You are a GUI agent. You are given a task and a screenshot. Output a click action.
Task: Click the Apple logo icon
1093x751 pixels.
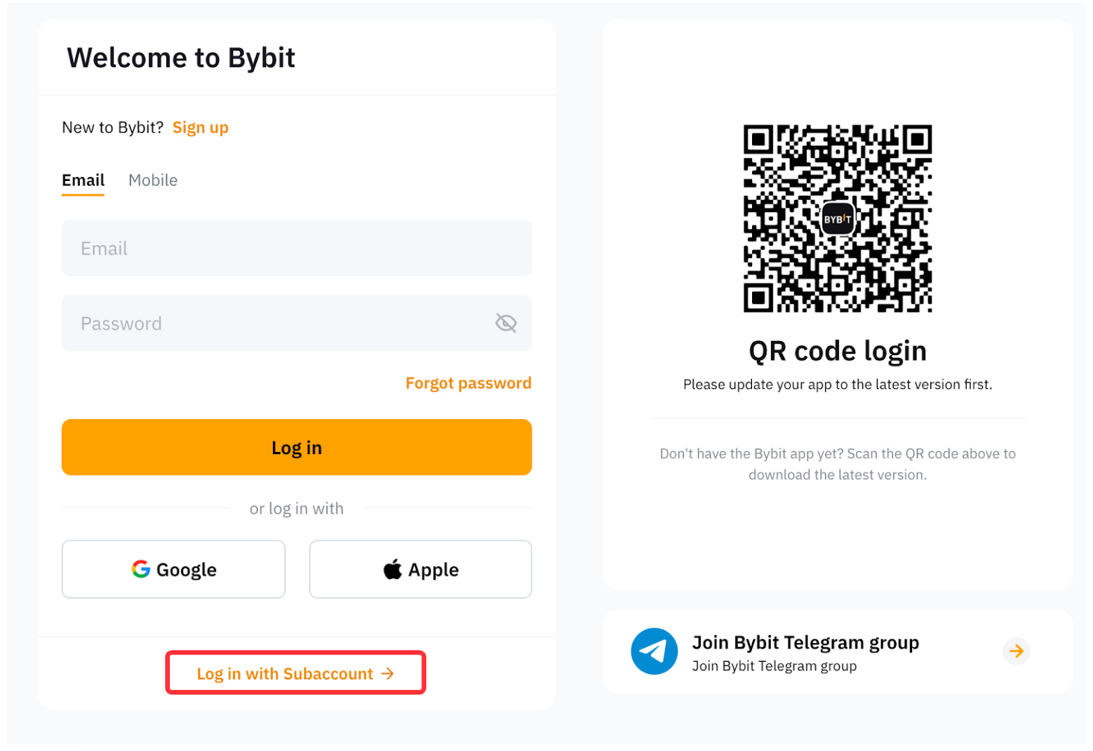click(x=393, y=569)
